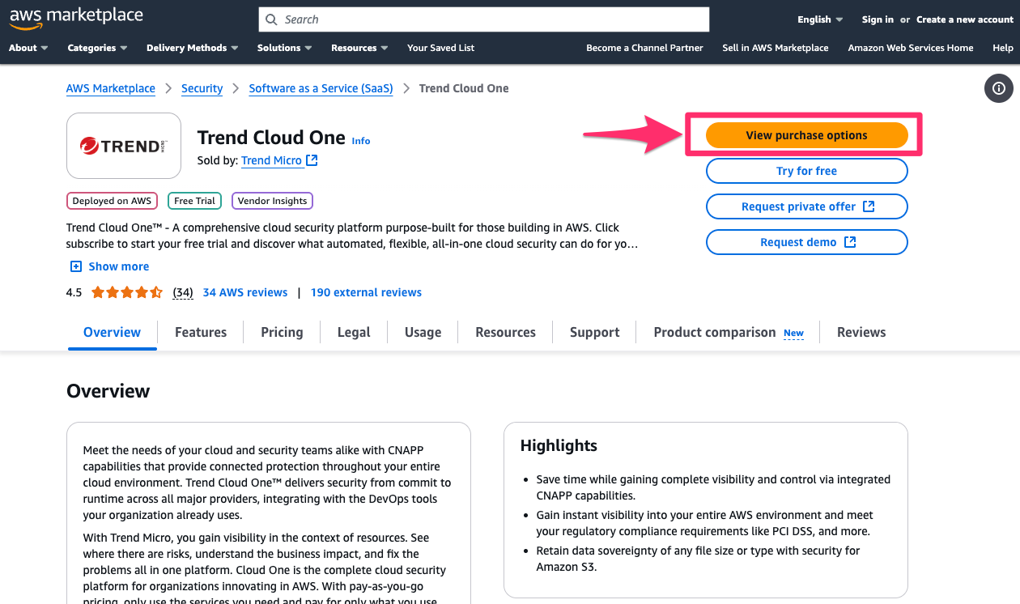Viewport: 1020px width, 604px height.
Task: Click external link icon beside Trend Micro
Action: [x=312, y=160]
